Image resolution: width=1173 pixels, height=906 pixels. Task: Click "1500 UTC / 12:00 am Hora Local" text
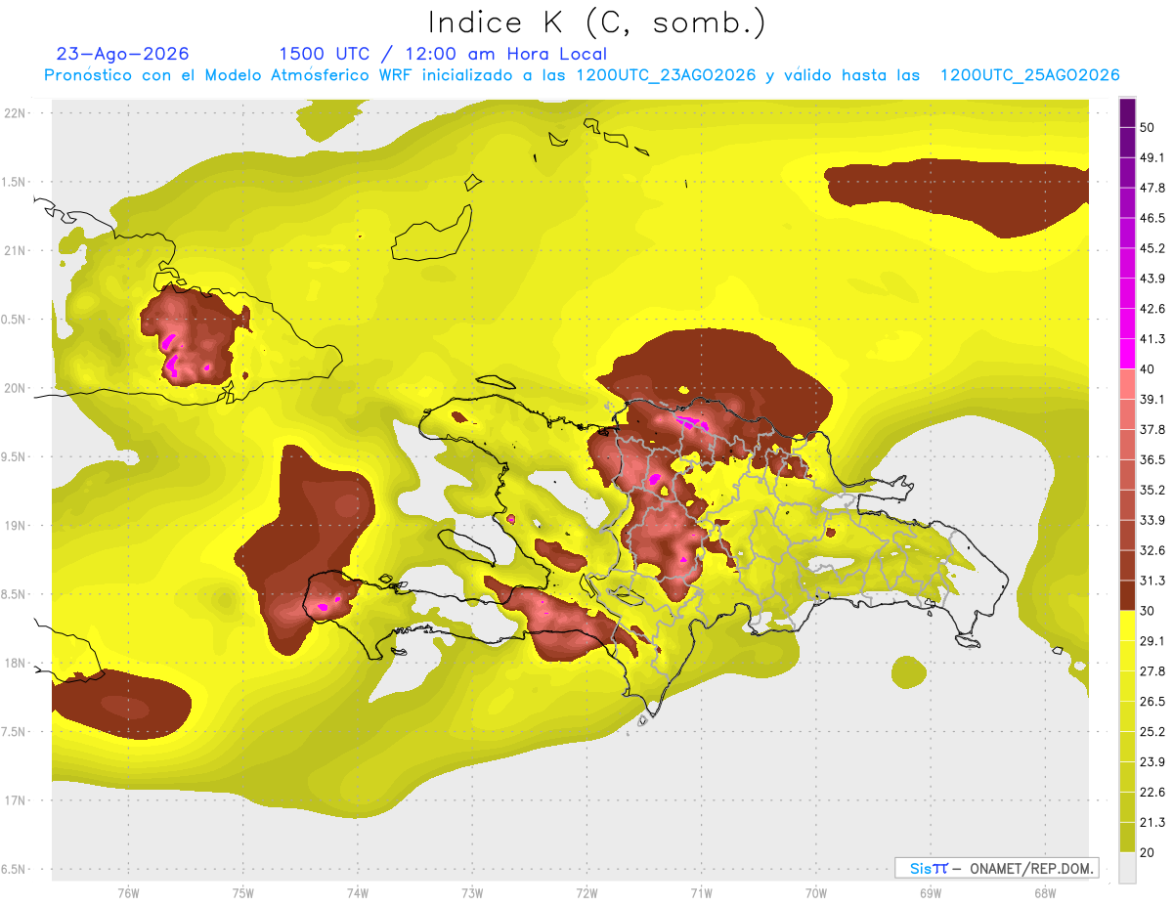tap(443, 54)
